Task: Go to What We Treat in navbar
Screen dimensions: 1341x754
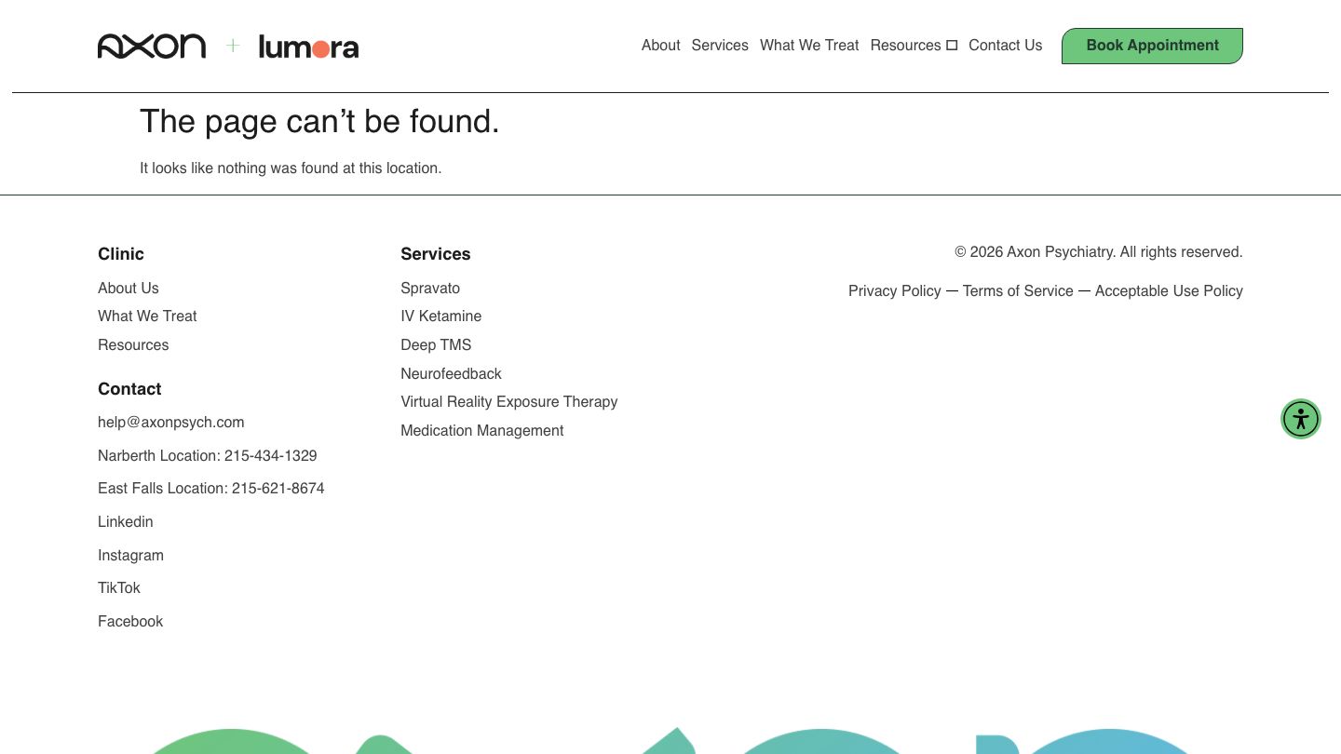Action: [x=808, y=46]
